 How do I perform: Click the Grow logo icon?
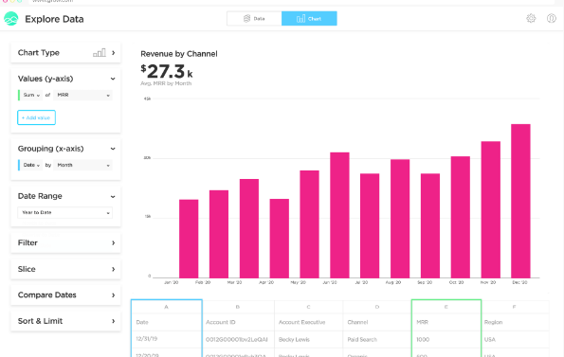click(11, 19)
